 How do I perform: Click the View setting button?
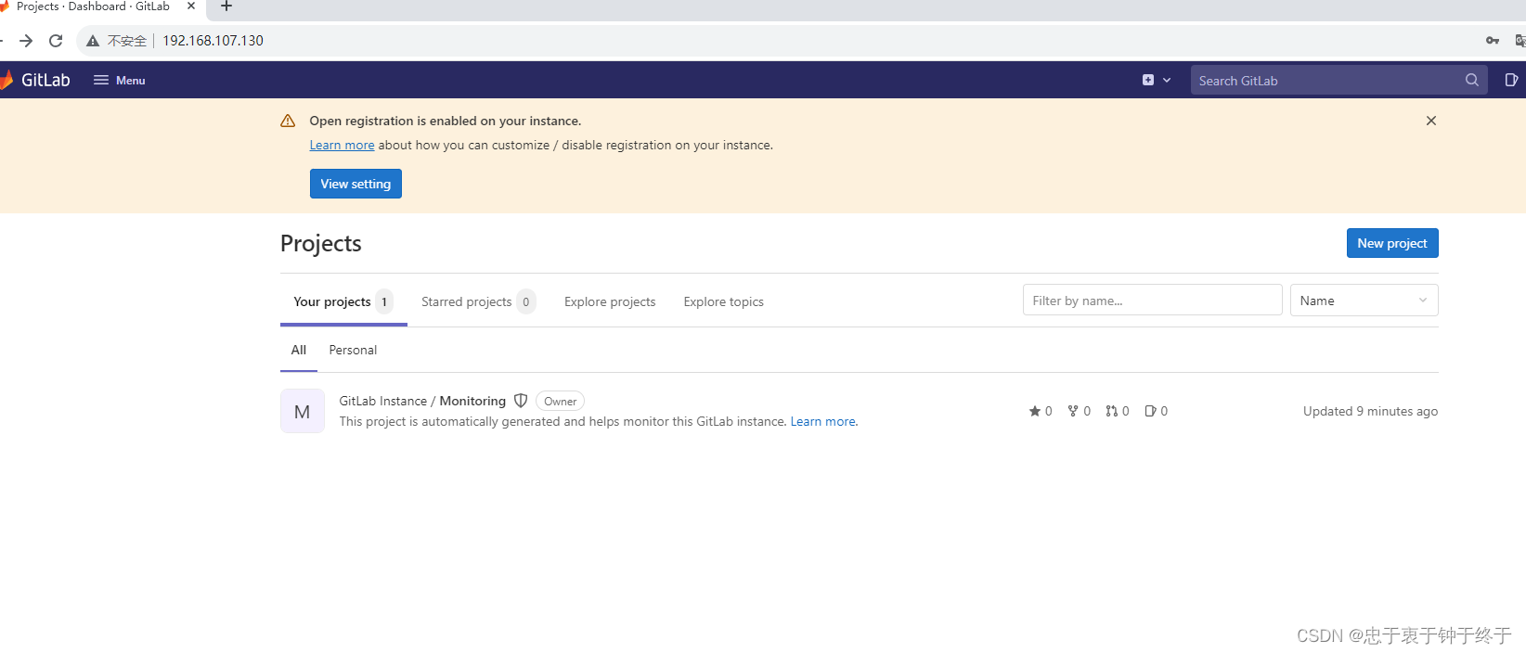pos(356,184)
